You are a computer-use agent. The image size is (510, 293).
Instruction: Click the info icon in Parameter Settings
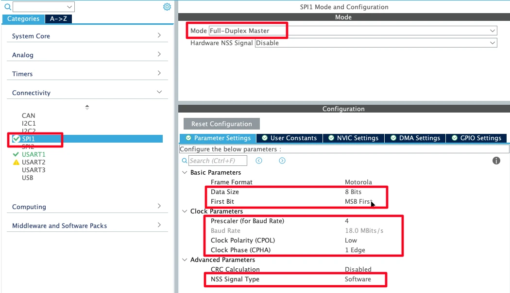pyautogui.click(x=496, y=161)
